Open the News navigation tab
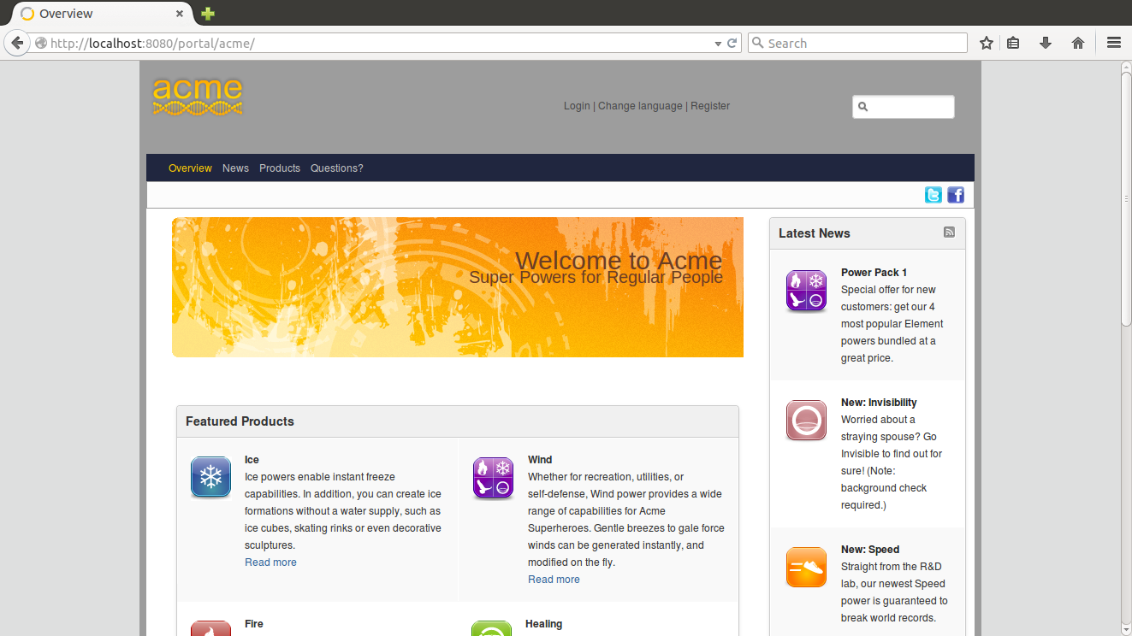1132x636 pixels. click(x=235, y=168)
